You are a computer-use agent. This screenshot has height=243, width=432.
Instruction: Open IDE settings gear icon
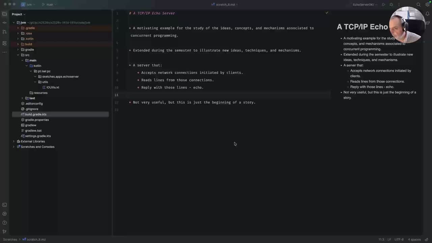tap(427, 5)
